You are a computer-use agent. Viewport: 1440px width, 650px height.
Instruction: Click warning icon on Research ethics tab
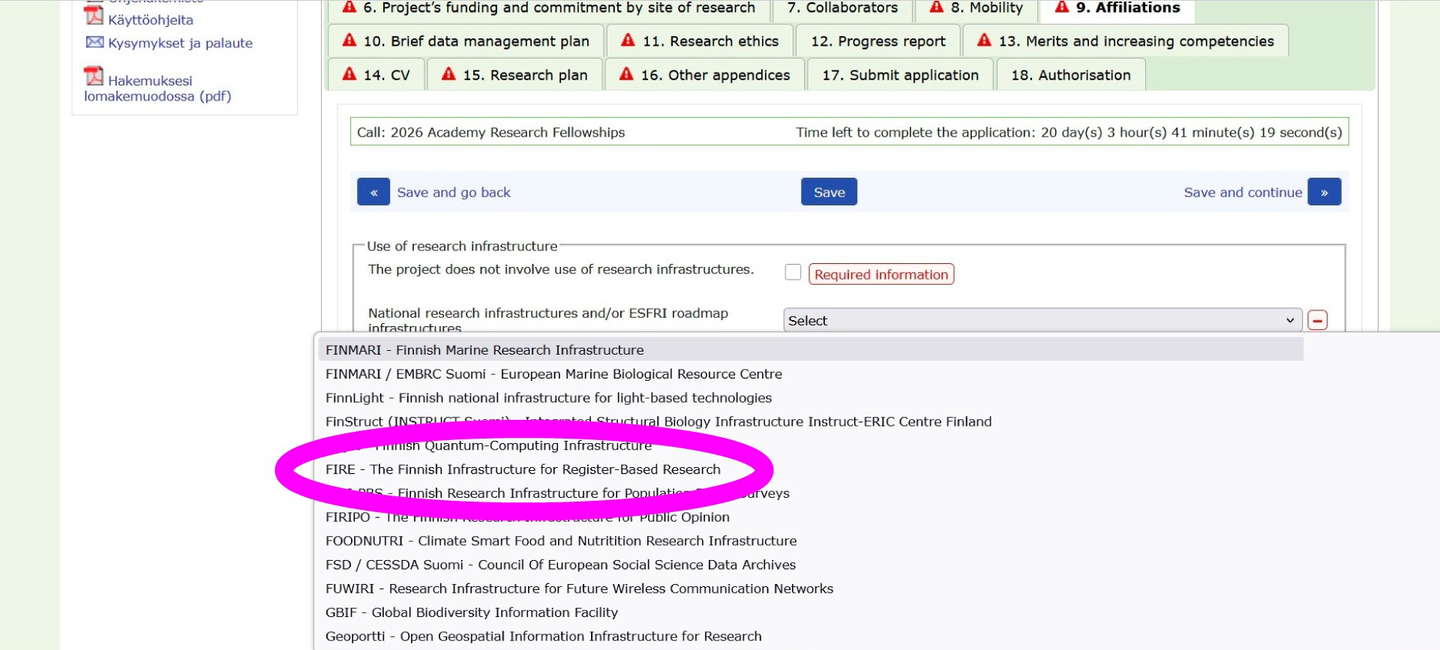click(628, 40)
